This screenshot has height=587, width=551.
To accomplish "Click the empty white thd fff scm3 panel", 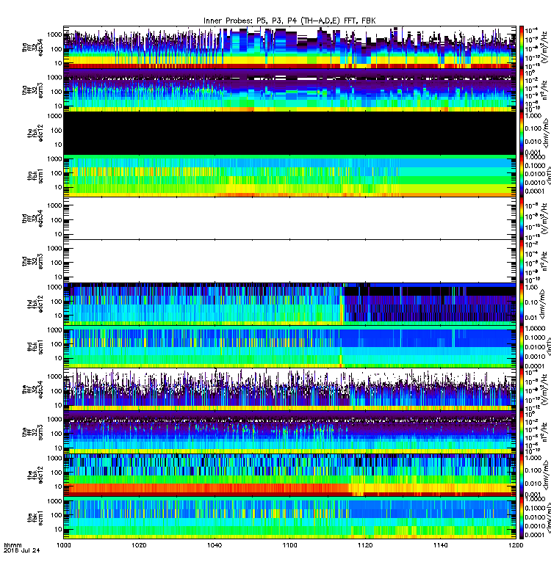I will point(289,261).
